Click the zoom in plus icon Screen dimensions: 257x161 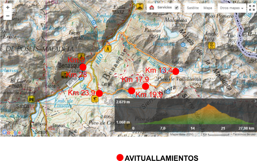point(7,7)
